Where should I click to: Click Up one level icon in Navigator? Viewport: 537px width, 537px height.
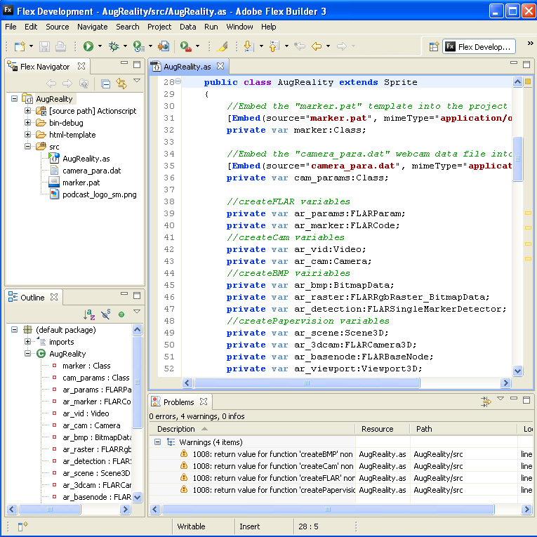point(84,84)
